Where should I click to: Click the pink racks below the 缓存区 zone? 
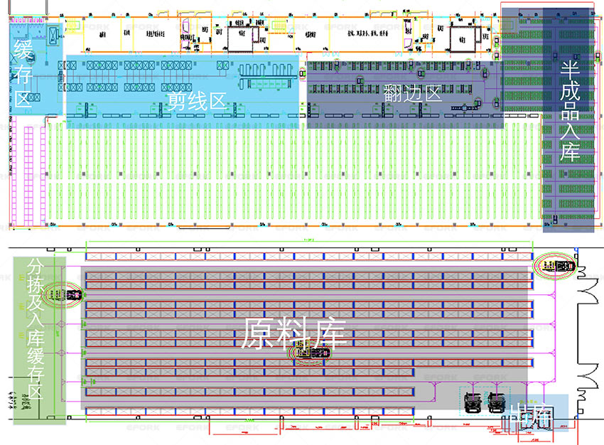(27, 171)
